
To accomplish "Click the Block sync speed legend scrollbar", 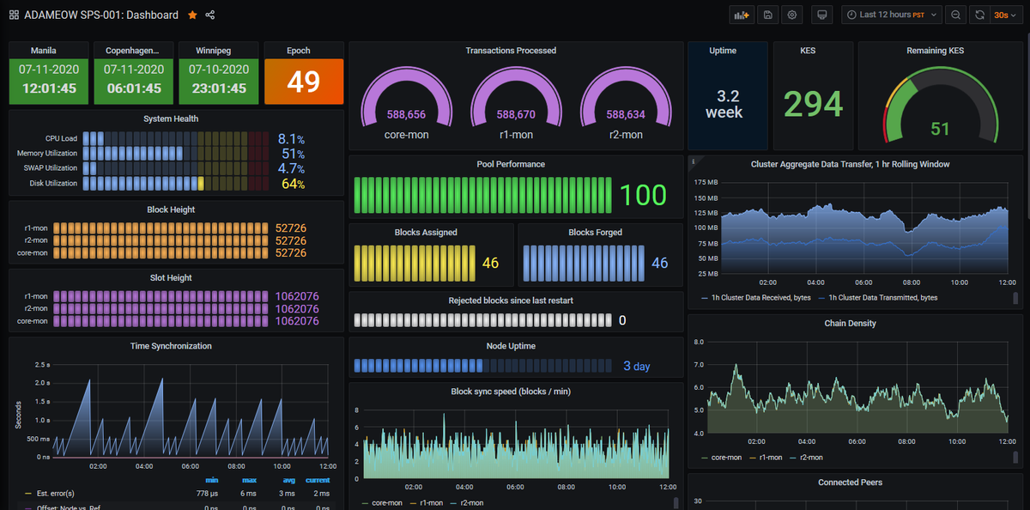I will 676,502.
